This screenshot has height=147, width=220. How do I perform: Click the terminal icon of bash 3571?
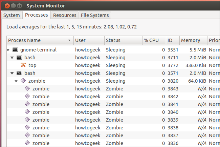point(19,73)
